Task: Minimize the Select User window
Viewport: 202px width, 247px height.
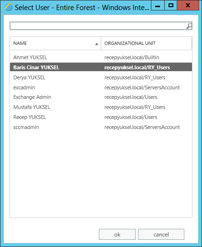Action: pos(158,6)
